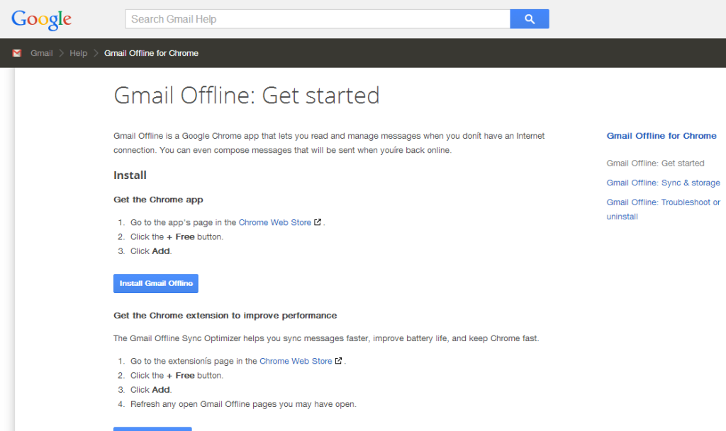Focus the Search Gmail Help field
726x431 pixels.
tap(318, 19)
